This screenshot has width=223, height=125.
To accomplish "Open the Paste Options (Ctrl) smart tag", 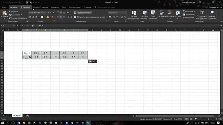I will [92, 61].
